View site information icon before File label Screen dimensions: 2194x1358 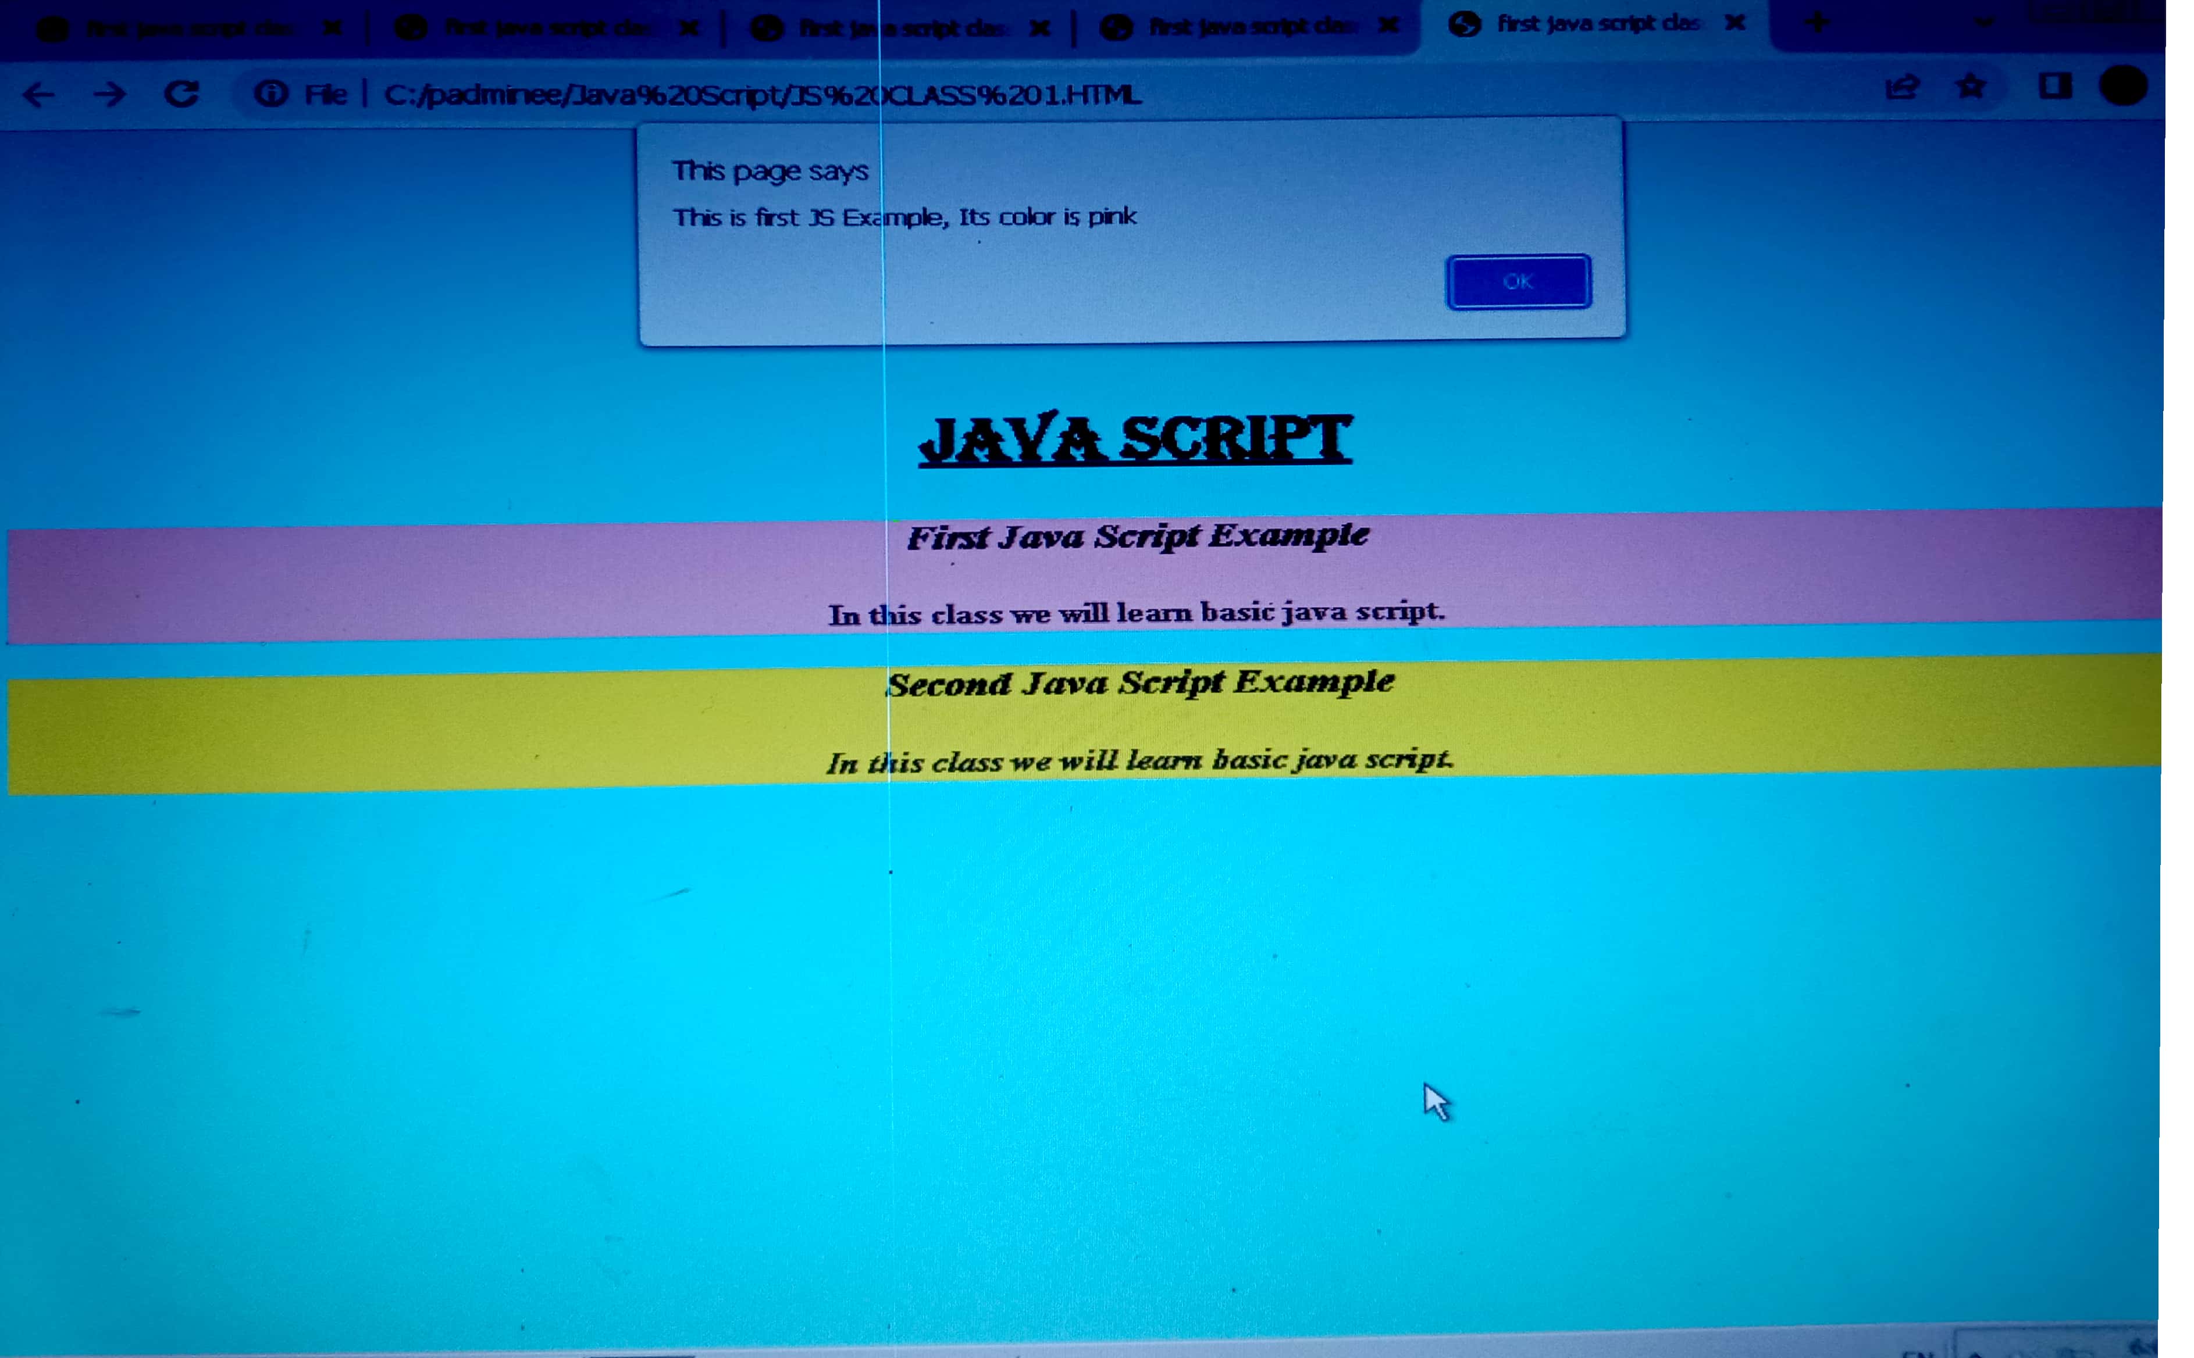point(270,94)
